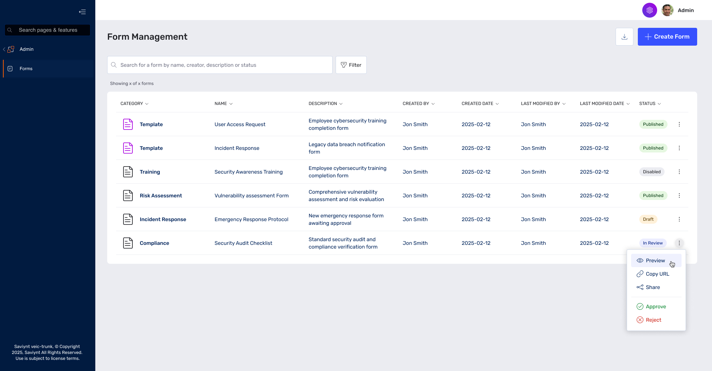Click the Admin user avatar photo
The height and width of the screenshot is (371, 712).
[x=667, y=10]
